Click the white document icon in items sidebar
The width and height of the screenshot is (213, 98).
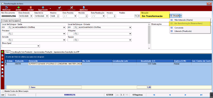(2, 69)
